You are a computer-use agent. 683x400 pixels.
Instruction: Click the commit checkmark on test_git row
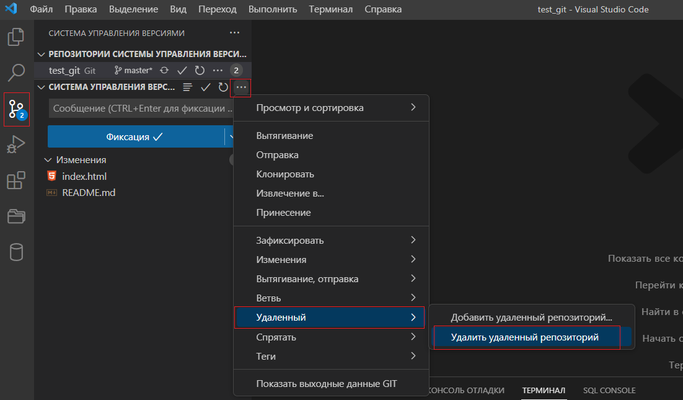point(182,70)
